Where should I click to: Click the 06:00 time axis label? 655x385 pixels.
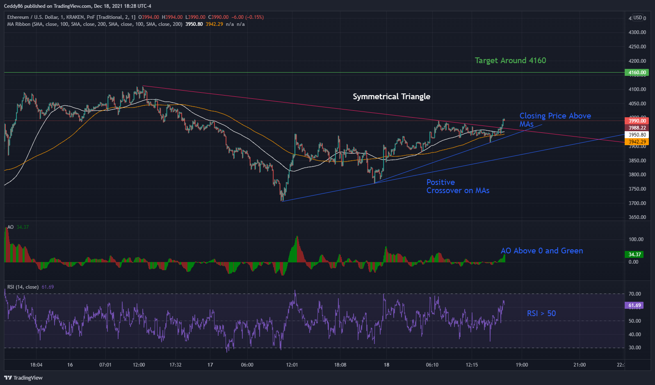click(247, 365)
